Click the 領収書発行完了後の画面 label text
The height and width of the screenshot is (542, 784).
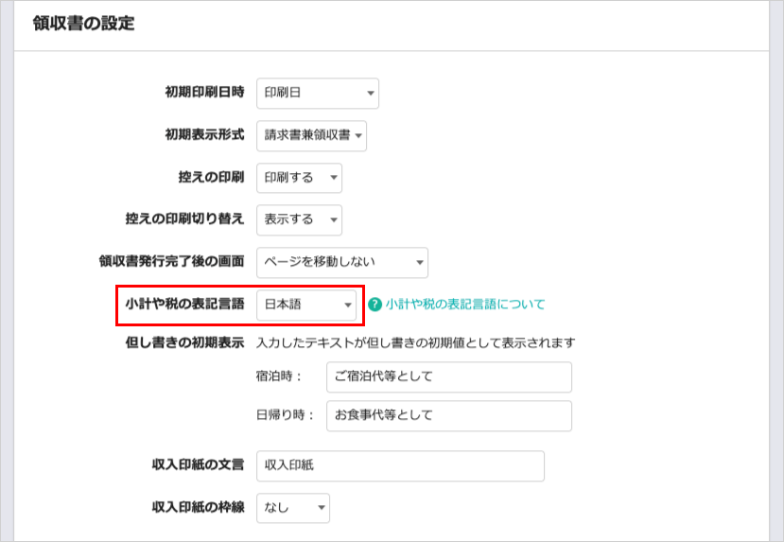click(171, 262)
